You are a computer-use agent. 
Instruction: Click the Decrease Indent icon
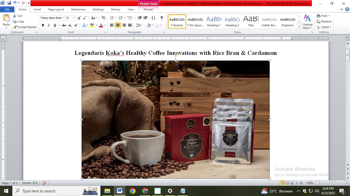[x=140, y=18]
